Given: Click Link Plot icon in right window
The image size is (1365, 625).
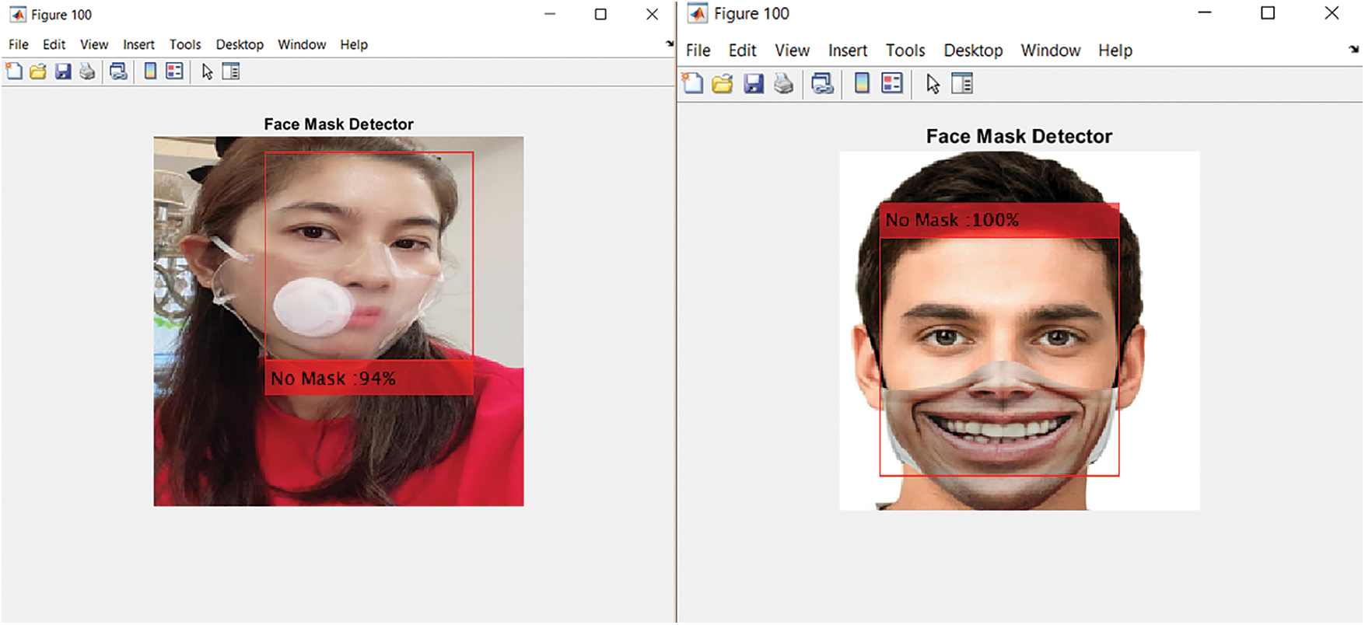Looking at the screenshot, I should [822, 83].
